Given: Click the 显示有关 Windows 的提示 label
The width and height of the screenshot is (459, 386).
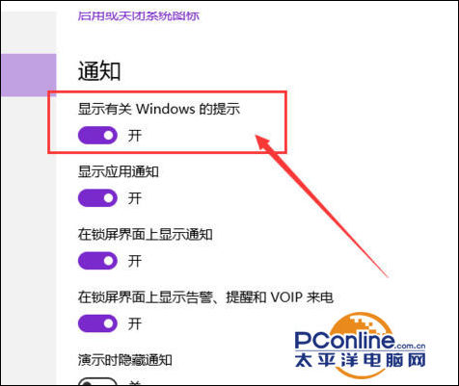Looking at the screenshot, I should [x=159, y=109].
